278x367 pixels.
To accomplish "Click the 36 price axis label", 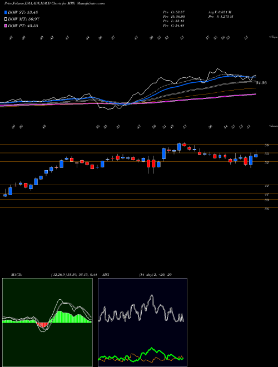I will point(266,209).
